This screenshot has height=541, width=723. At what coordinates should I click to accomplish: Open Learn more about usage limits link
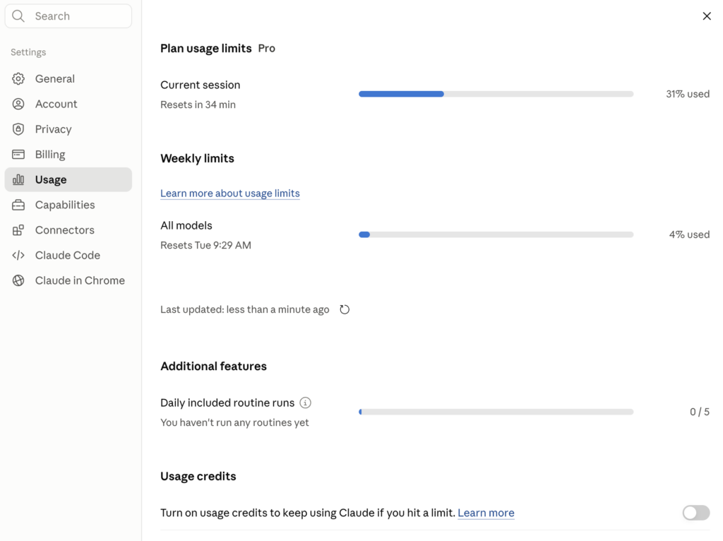230,194
